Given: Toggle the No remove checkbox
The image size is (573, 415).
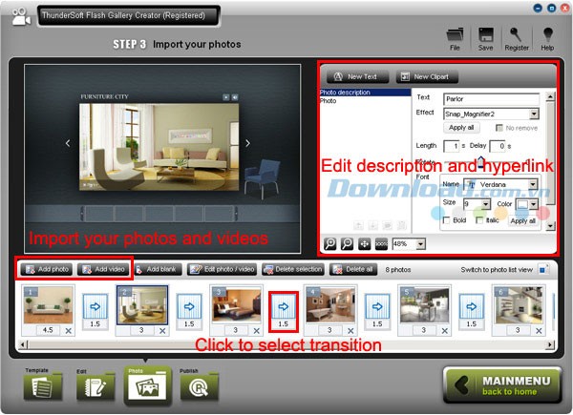Looking at the screenshot, I should (499, 127).
